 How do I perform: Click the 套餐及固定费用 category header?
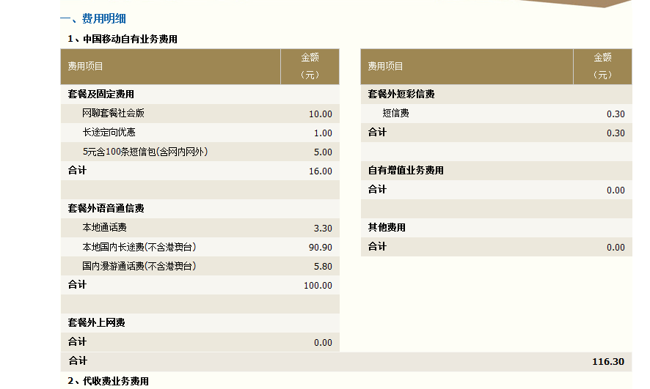click(101, 95)
